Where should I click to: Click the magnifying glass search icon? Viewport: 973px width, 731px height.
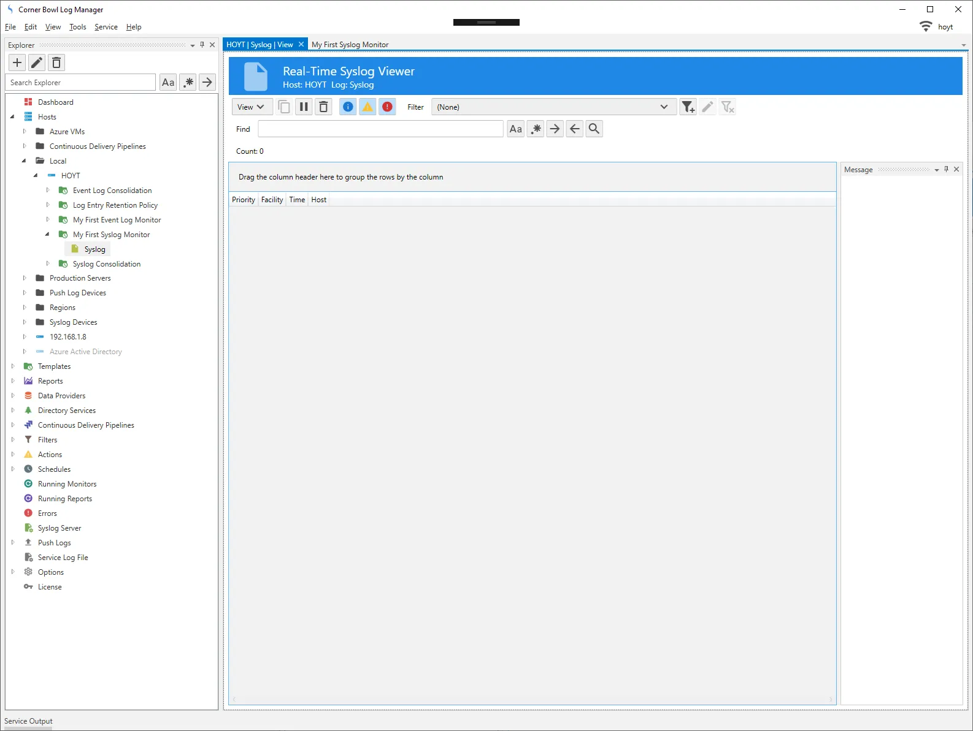[x=594, y=129]
